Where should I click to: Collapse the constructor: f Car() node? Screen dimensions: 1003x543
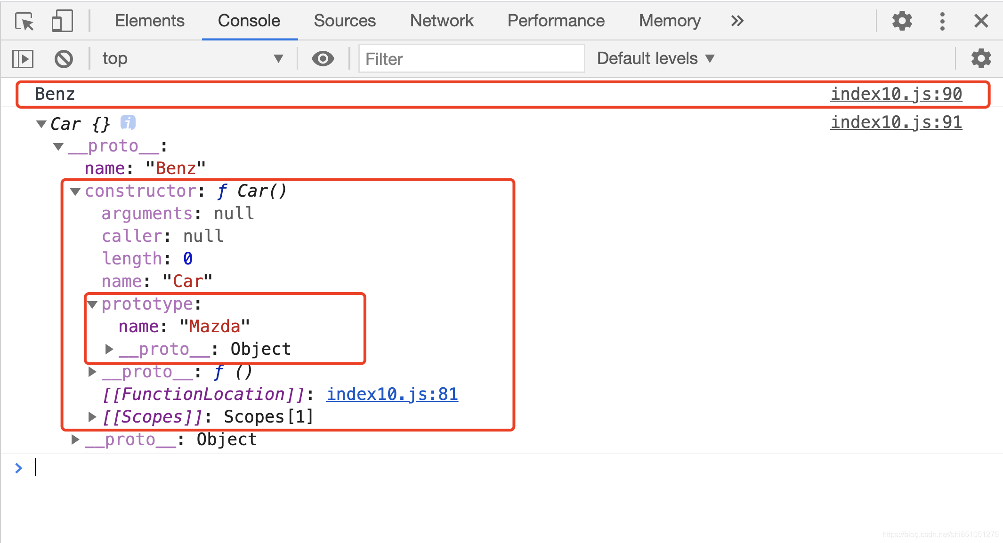point(75,192)
